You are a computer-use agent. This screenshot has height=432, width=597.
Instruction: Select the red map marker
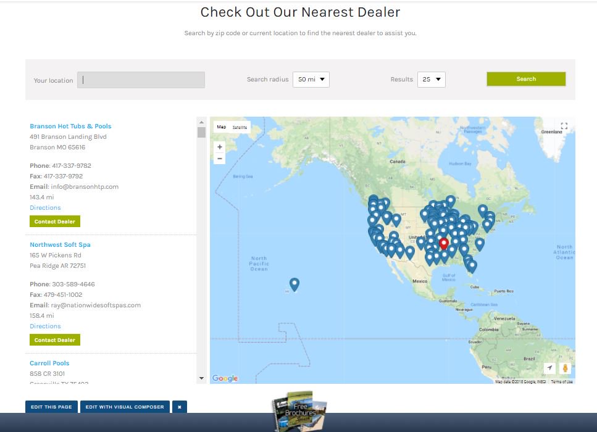pos(443,244)
